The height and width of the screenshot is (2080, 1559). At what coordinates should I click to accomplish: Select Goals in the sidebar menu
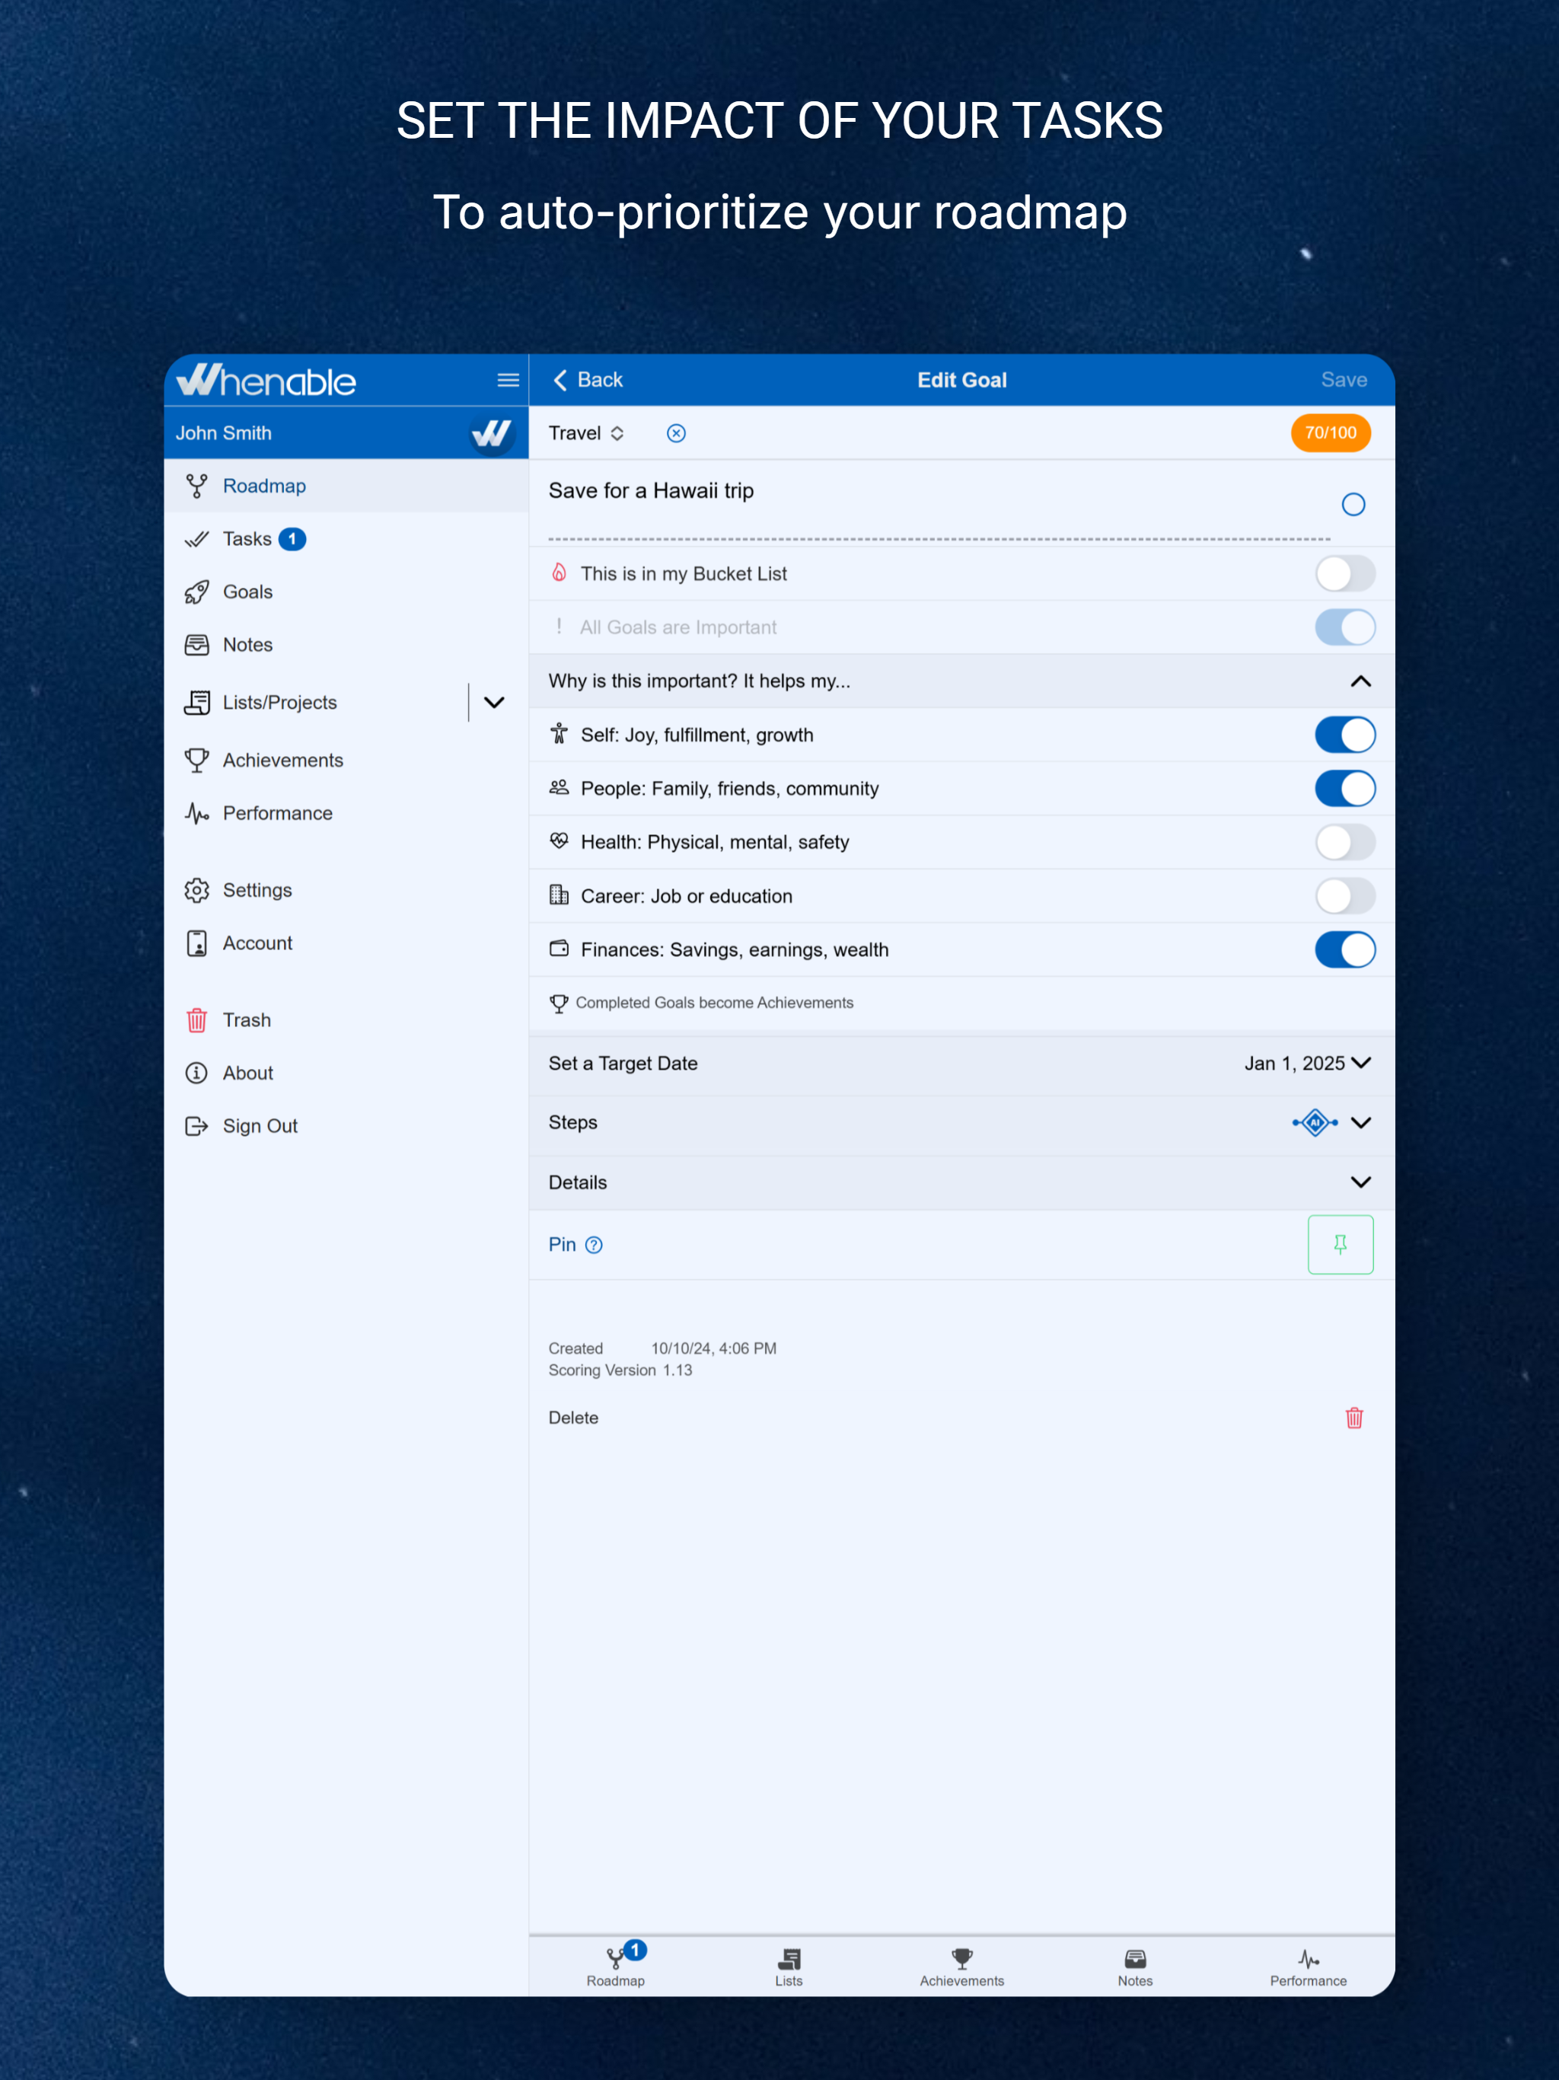[x=346, y=592]
